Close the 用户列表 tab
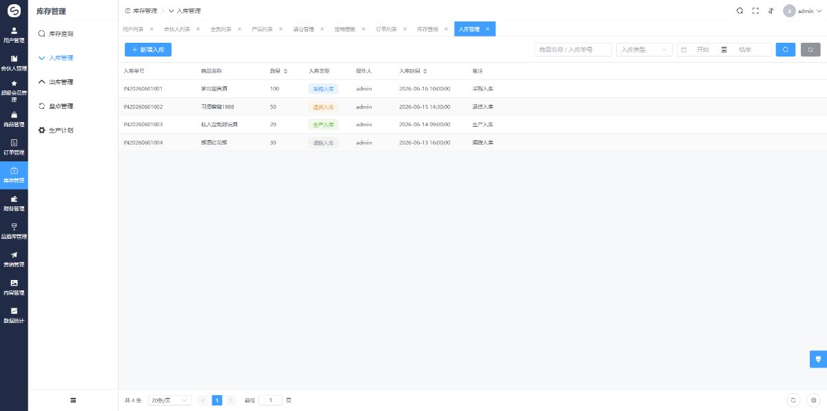Screen dimensions: 827x411 tap(152, 29)
